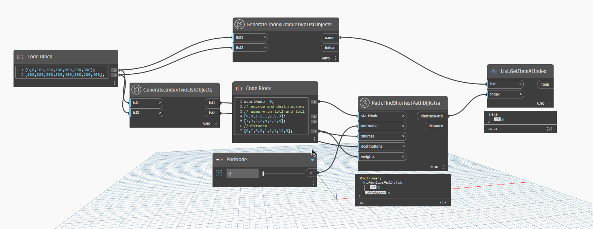
Task: Click the name output port
Action: (330, 38)
